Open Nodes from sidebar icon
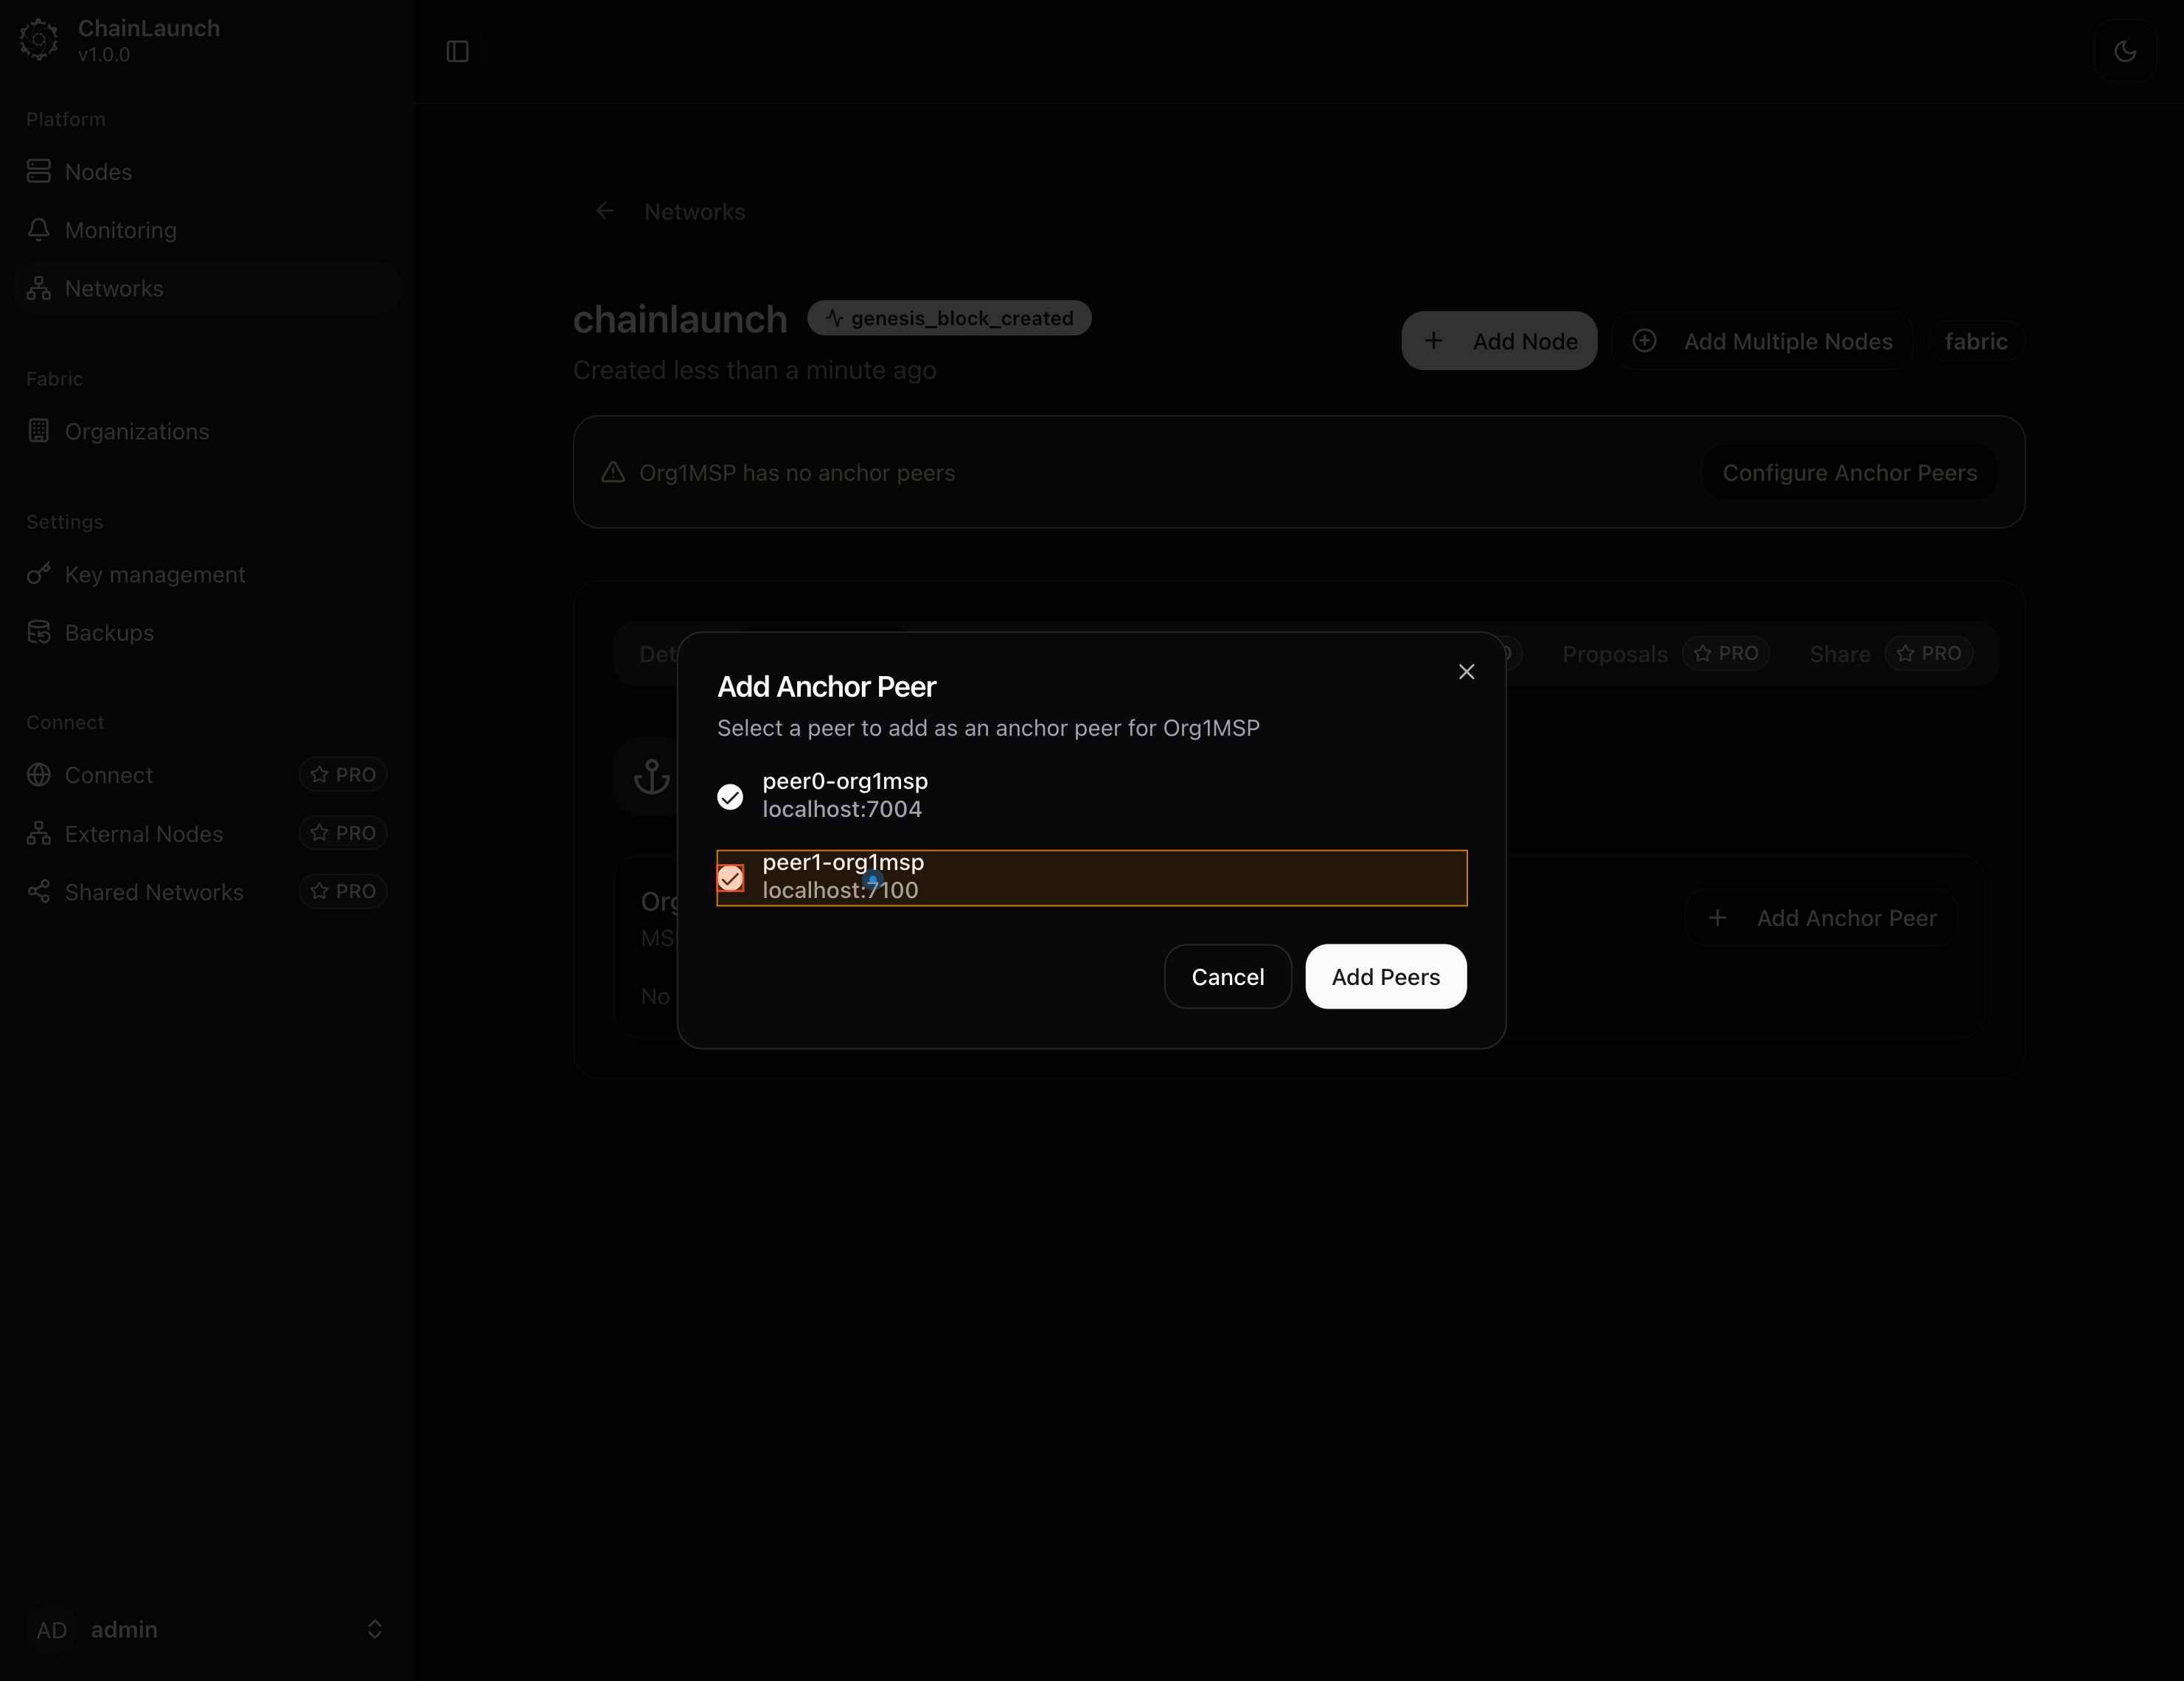2184x1681 pixels. click(x=39, y=172)
